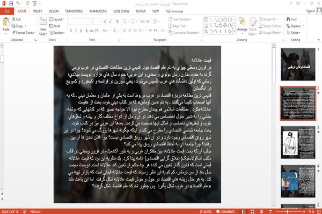This screenshot has width=322, height=214.
Task: Expand the Shape Fill dropdown
Action: pyautogui.click(x=268, y=19)
